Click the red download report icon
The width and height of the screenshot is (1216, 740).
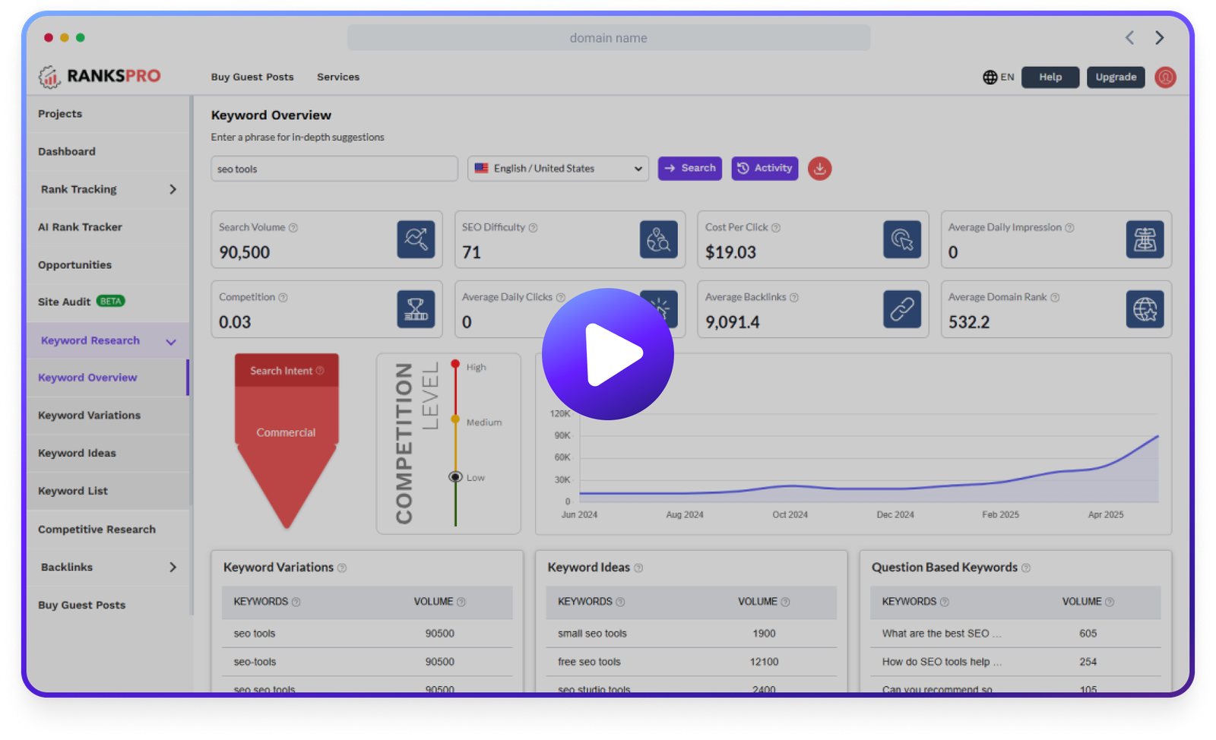pos(819,169)
